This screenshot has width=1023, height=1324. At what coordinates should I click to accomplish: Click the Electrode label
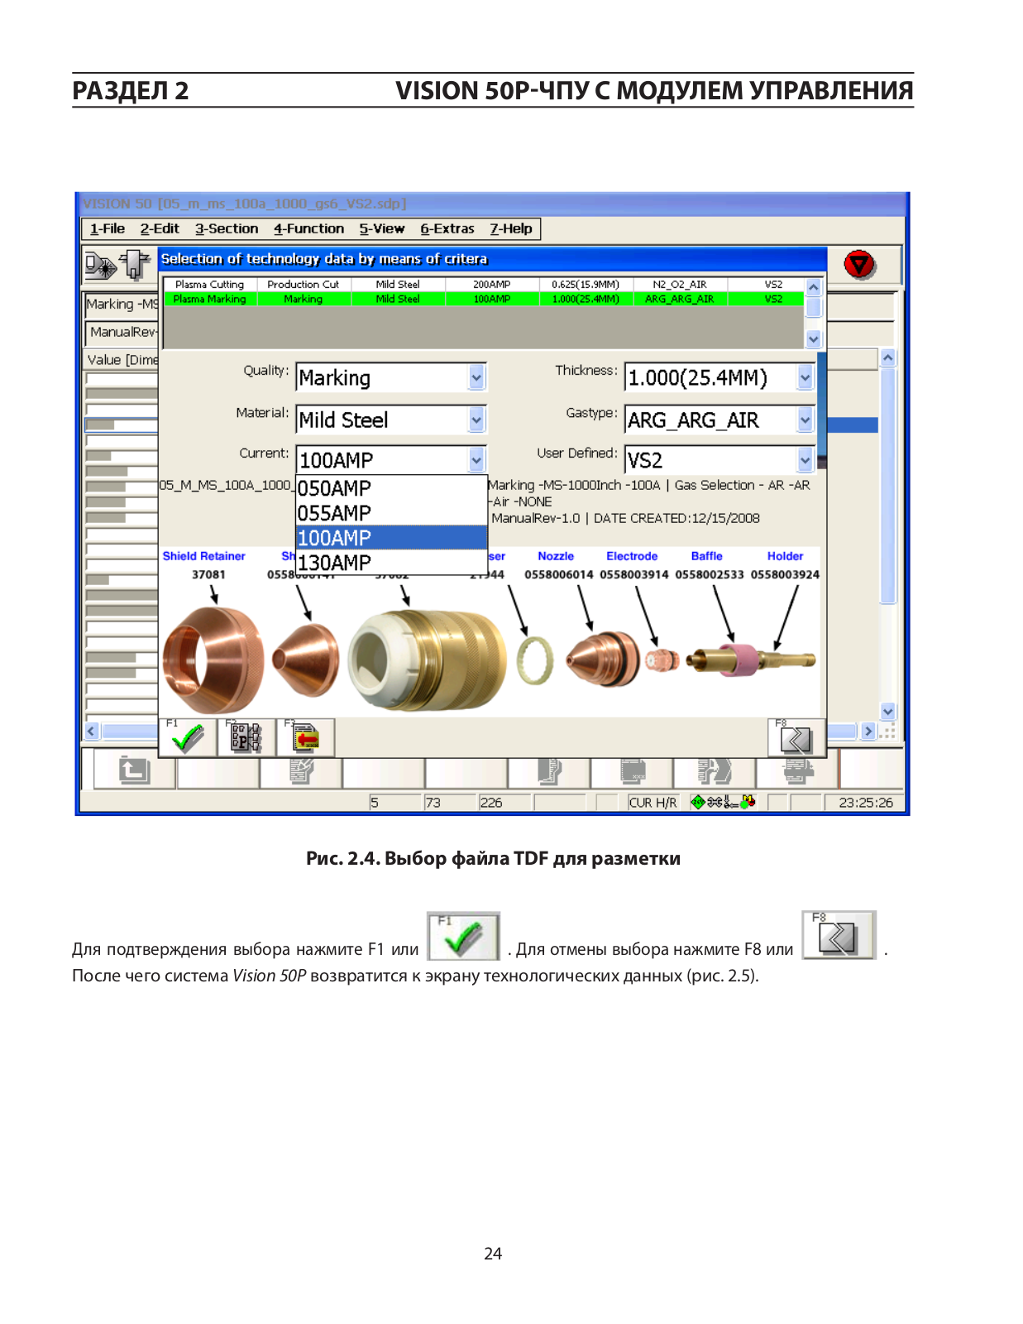[632, 556]
